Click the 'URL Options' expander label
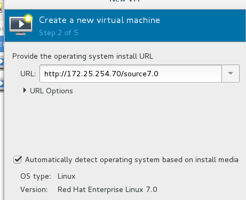The image size is (246, 200). coord(51,91)
